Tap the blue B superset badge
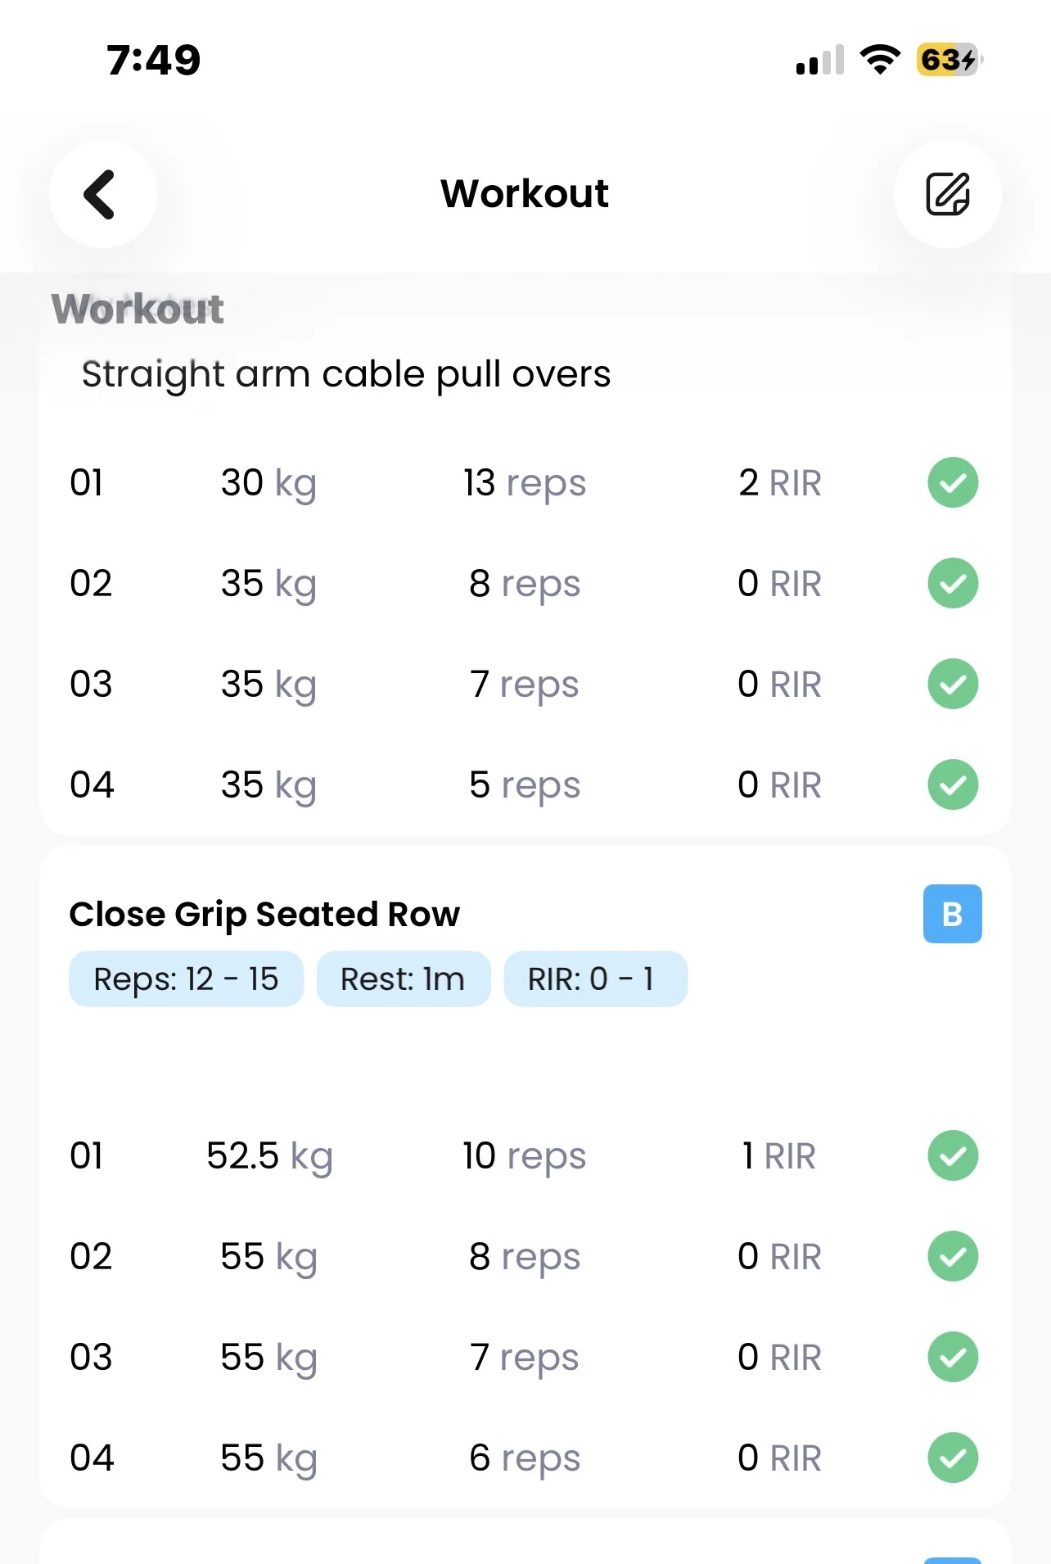The width and height of the screenshot is (1051, 1564). click(x=952, y=914)
